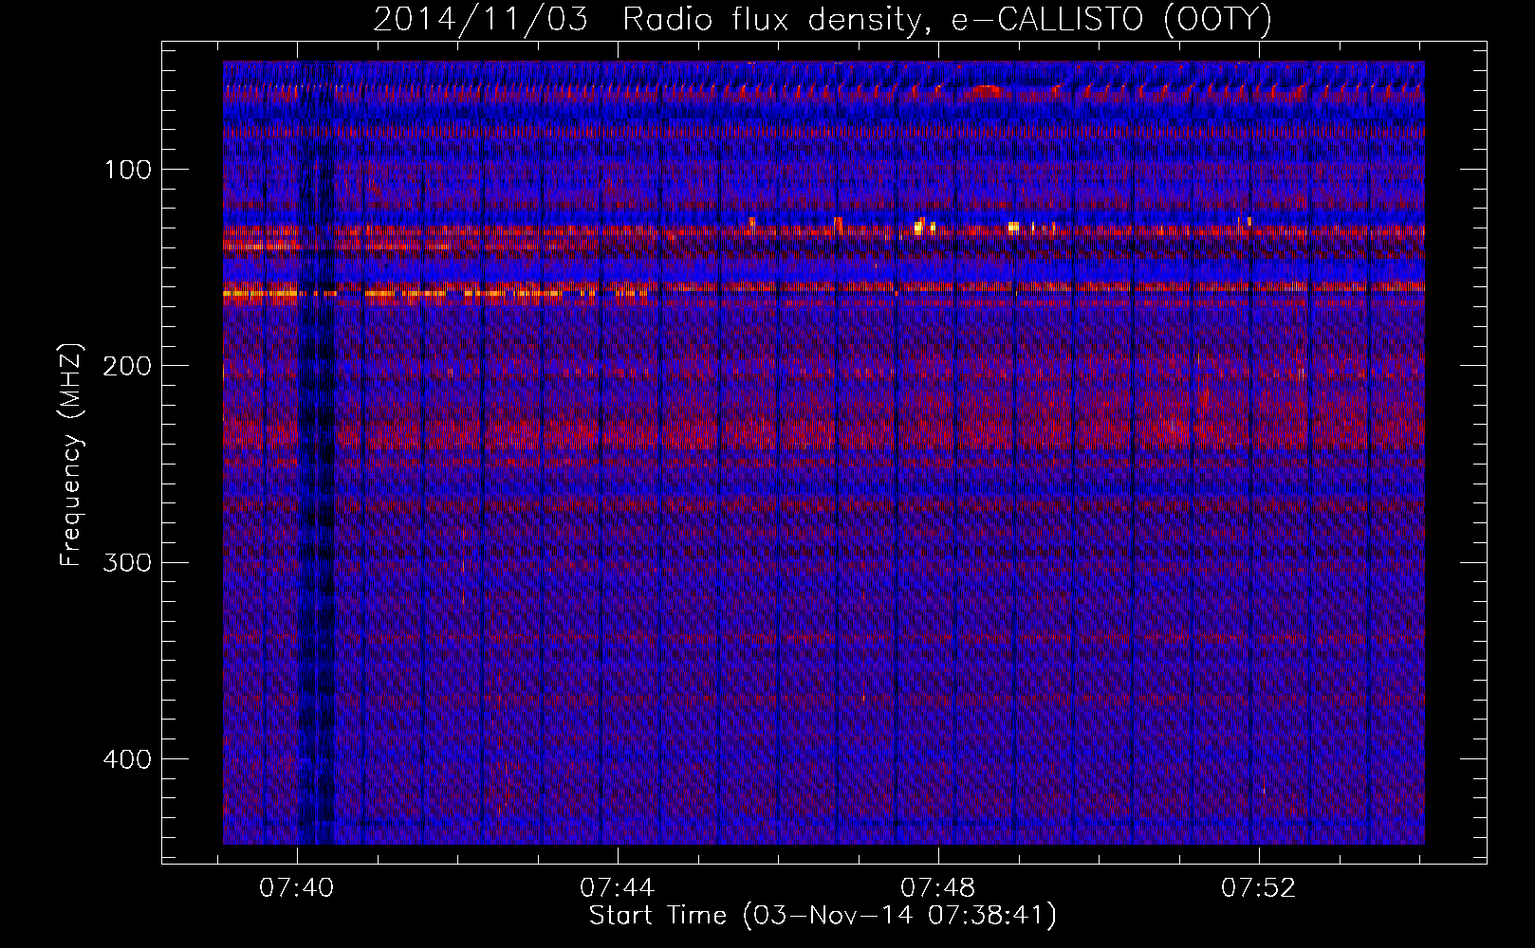Select the 'Frequency (MHZ)' y-axis label

click(72, 455)
